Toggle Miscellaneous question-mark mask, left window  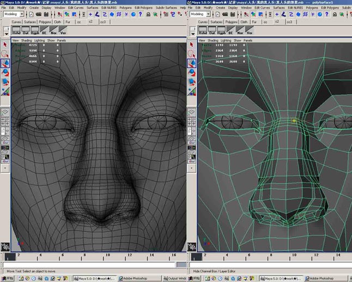141,14
